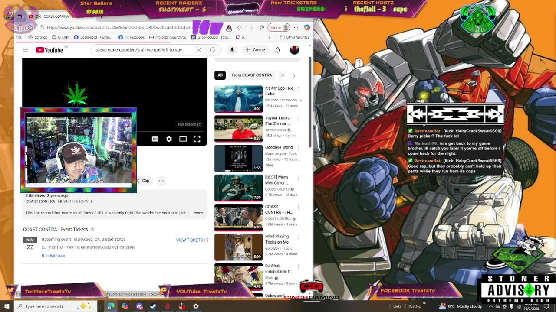Image resolution: width=556 pixels, height=312 pixels.
Task: Open the event tickets info icon
Action: pyautogui.click(x=92, y=229)
